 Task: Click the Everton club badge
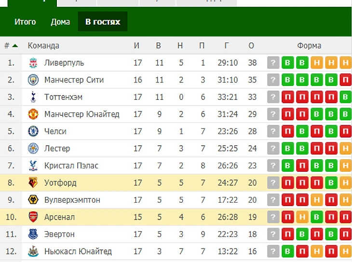point(33,234)
